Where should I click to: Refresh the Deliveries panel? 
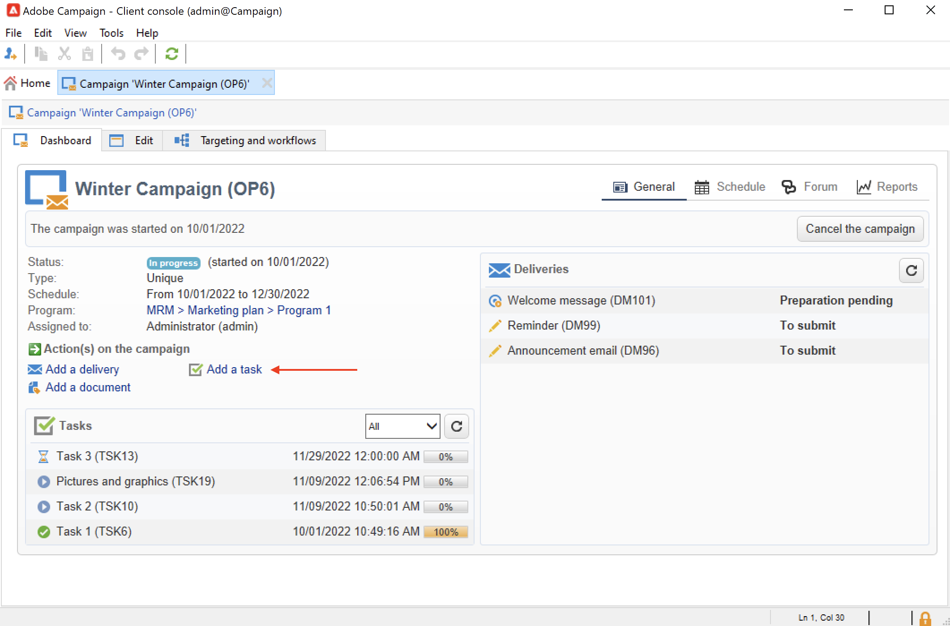pos(911,270)
